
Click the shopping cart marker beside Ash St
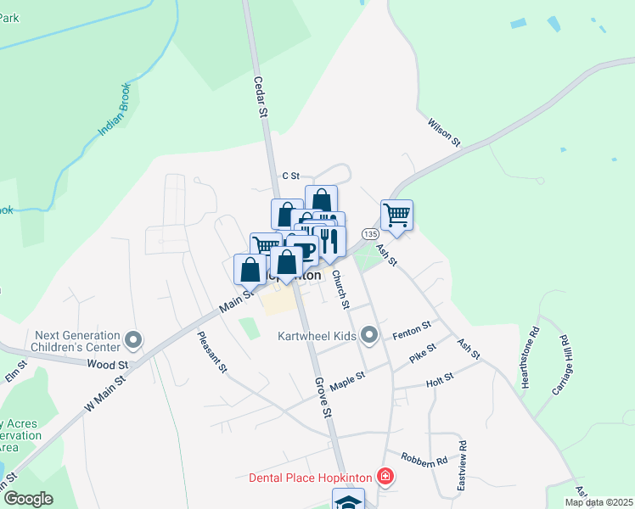[x=397, y=215]
